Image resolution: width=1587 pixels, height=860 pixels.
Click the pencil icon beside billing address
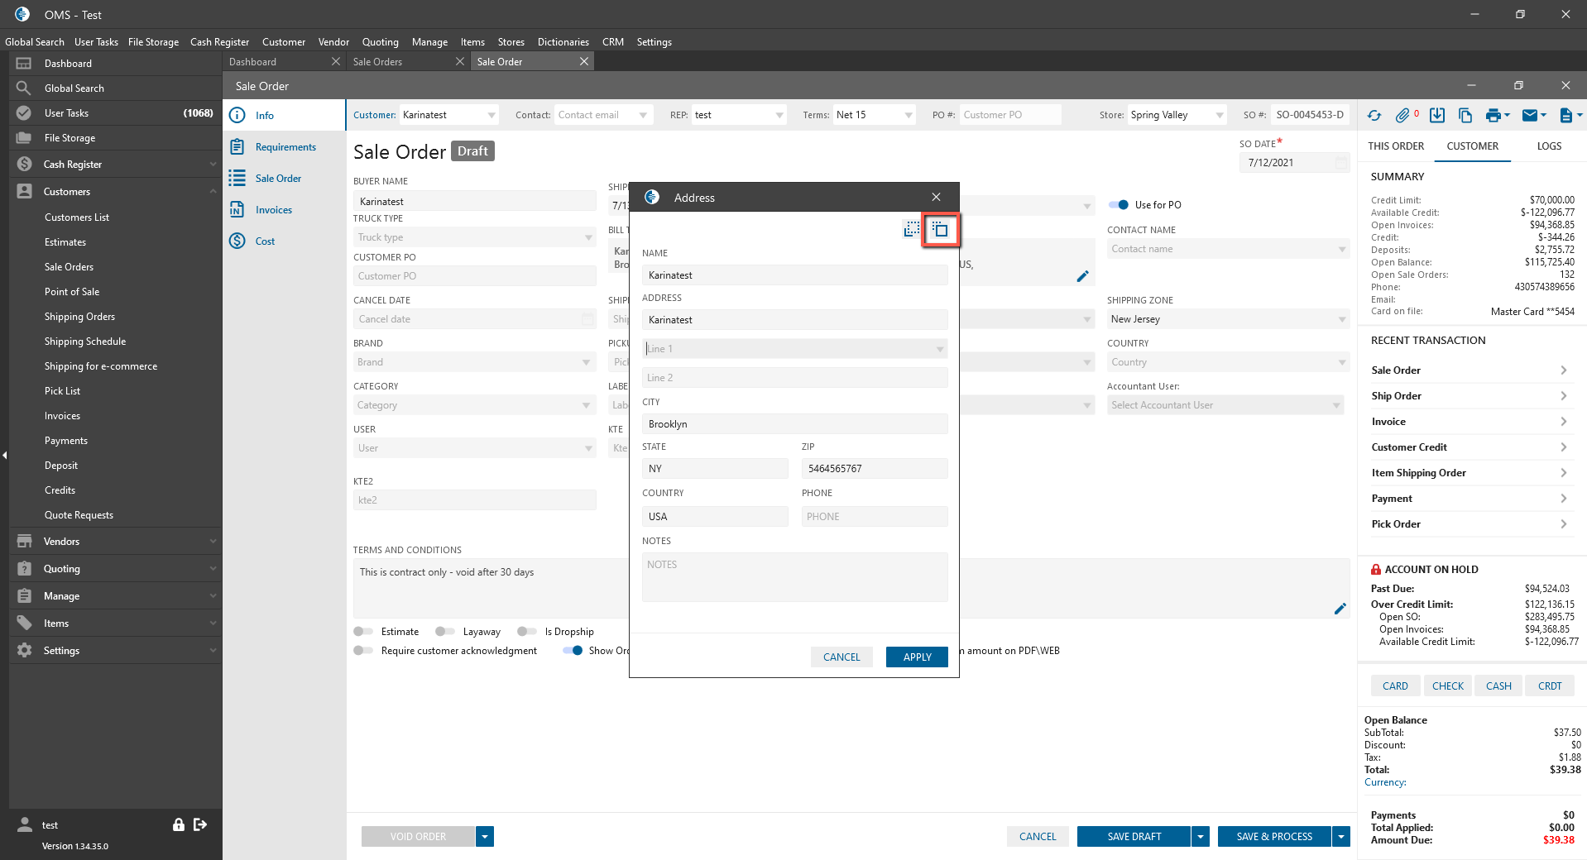1082,276
